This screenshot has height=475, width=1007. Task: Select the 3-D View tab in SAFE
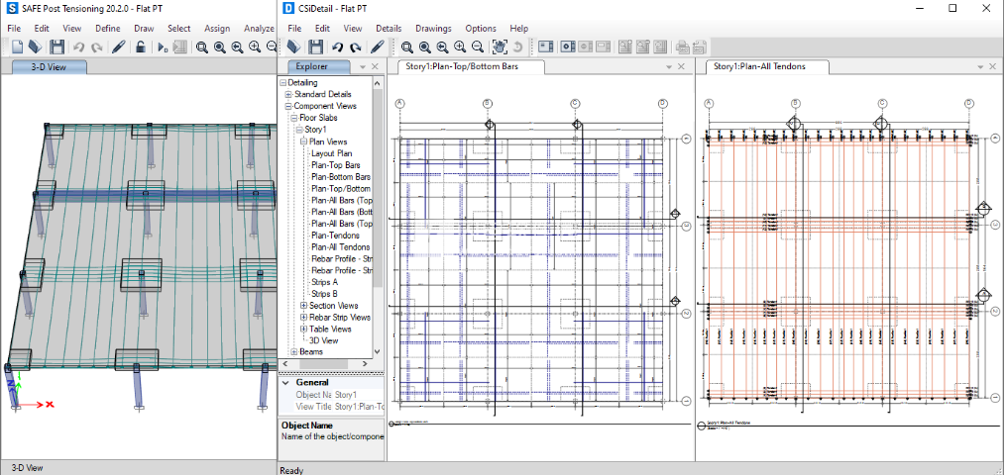pos(49,66)
